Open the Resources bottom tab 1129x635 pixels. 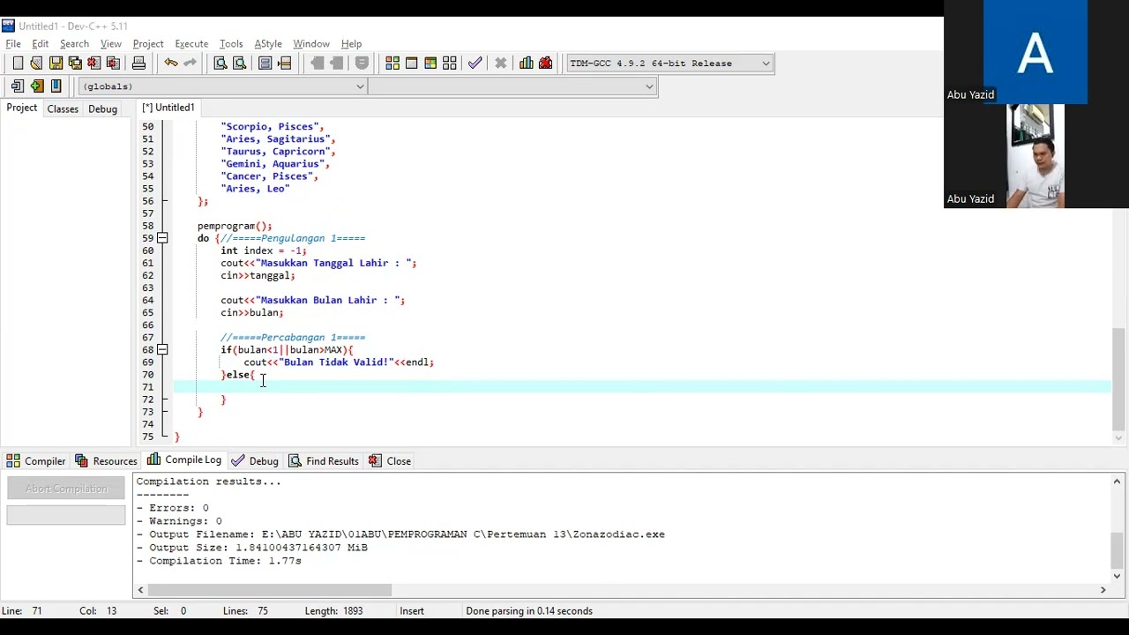pyautogui.click(x=106, y=460)
